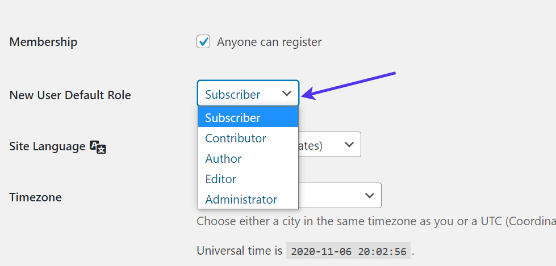The width and height of the screenshot is (556, 266).
Task: Click the "Anyone can register" label text
Action: [269, 42]
